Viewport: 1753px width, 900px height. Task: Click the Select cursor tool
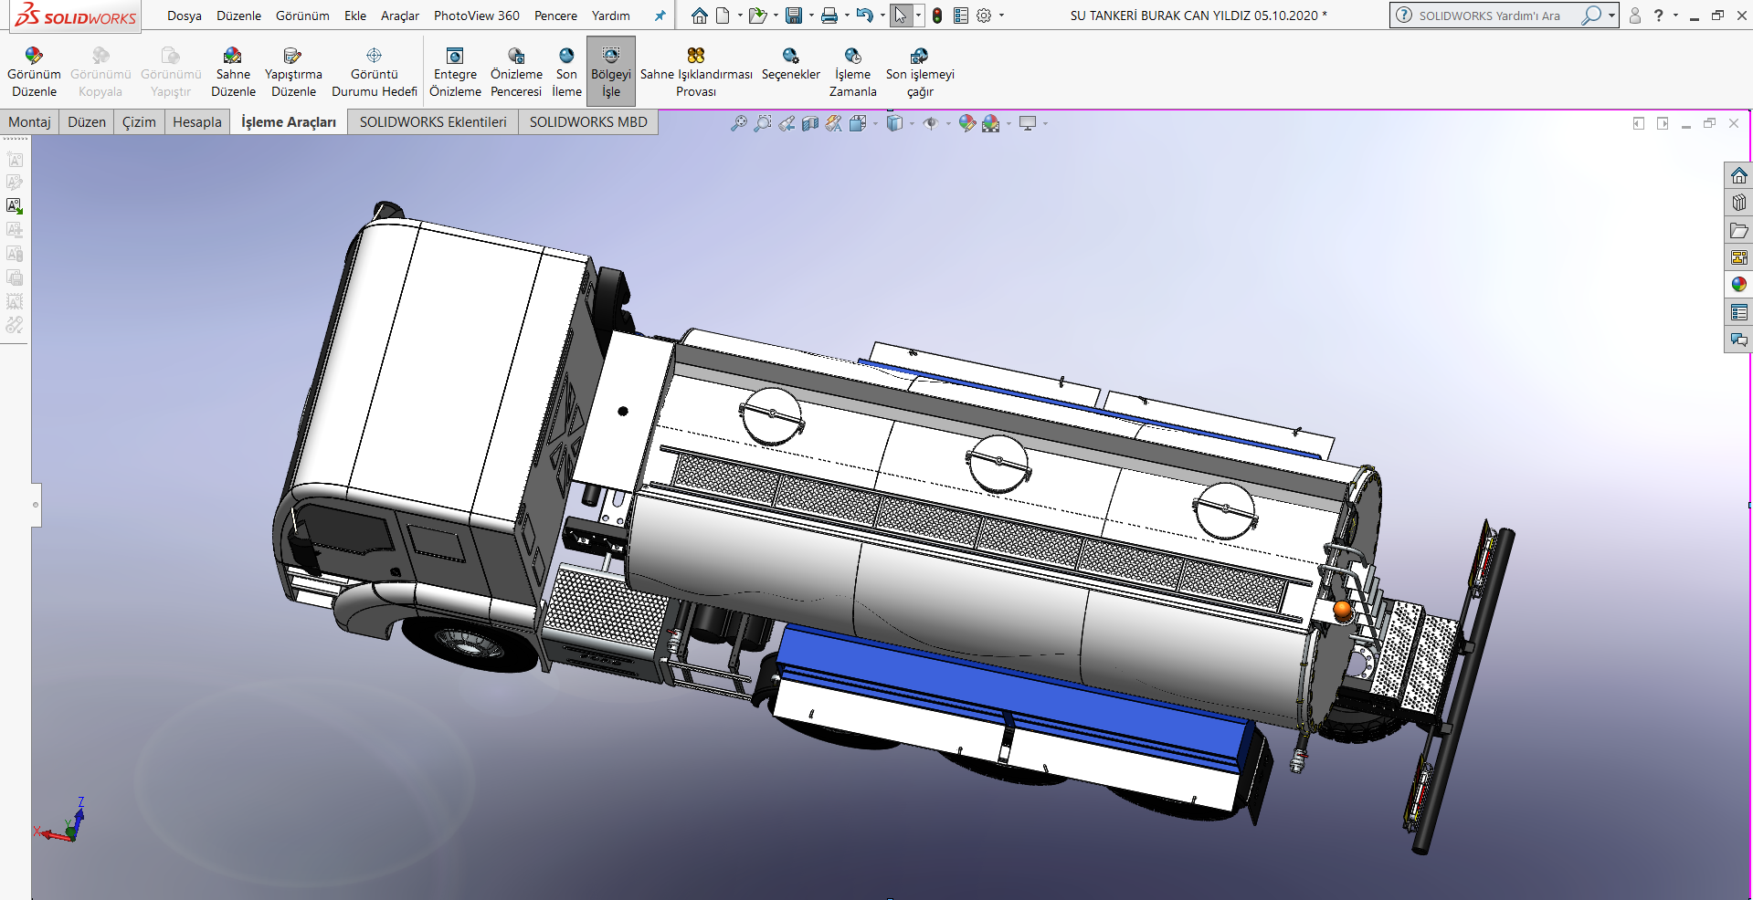tap(901, 16)
